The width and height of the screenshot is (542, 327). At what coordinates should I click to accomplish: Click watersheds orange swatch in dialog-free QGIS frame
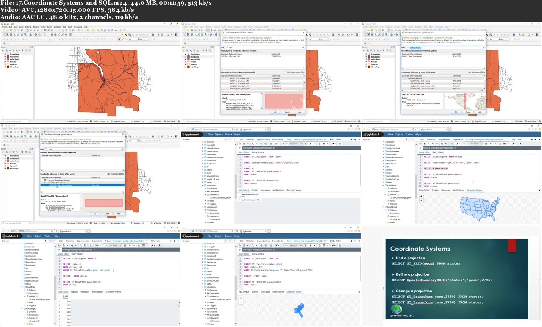coord(8,59)
